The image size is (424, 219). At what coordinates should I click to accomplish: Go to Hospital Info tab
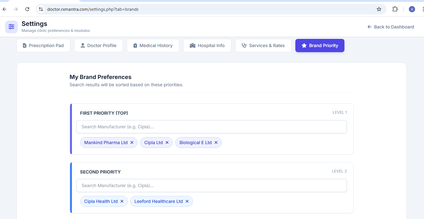(x=207, y=46)
